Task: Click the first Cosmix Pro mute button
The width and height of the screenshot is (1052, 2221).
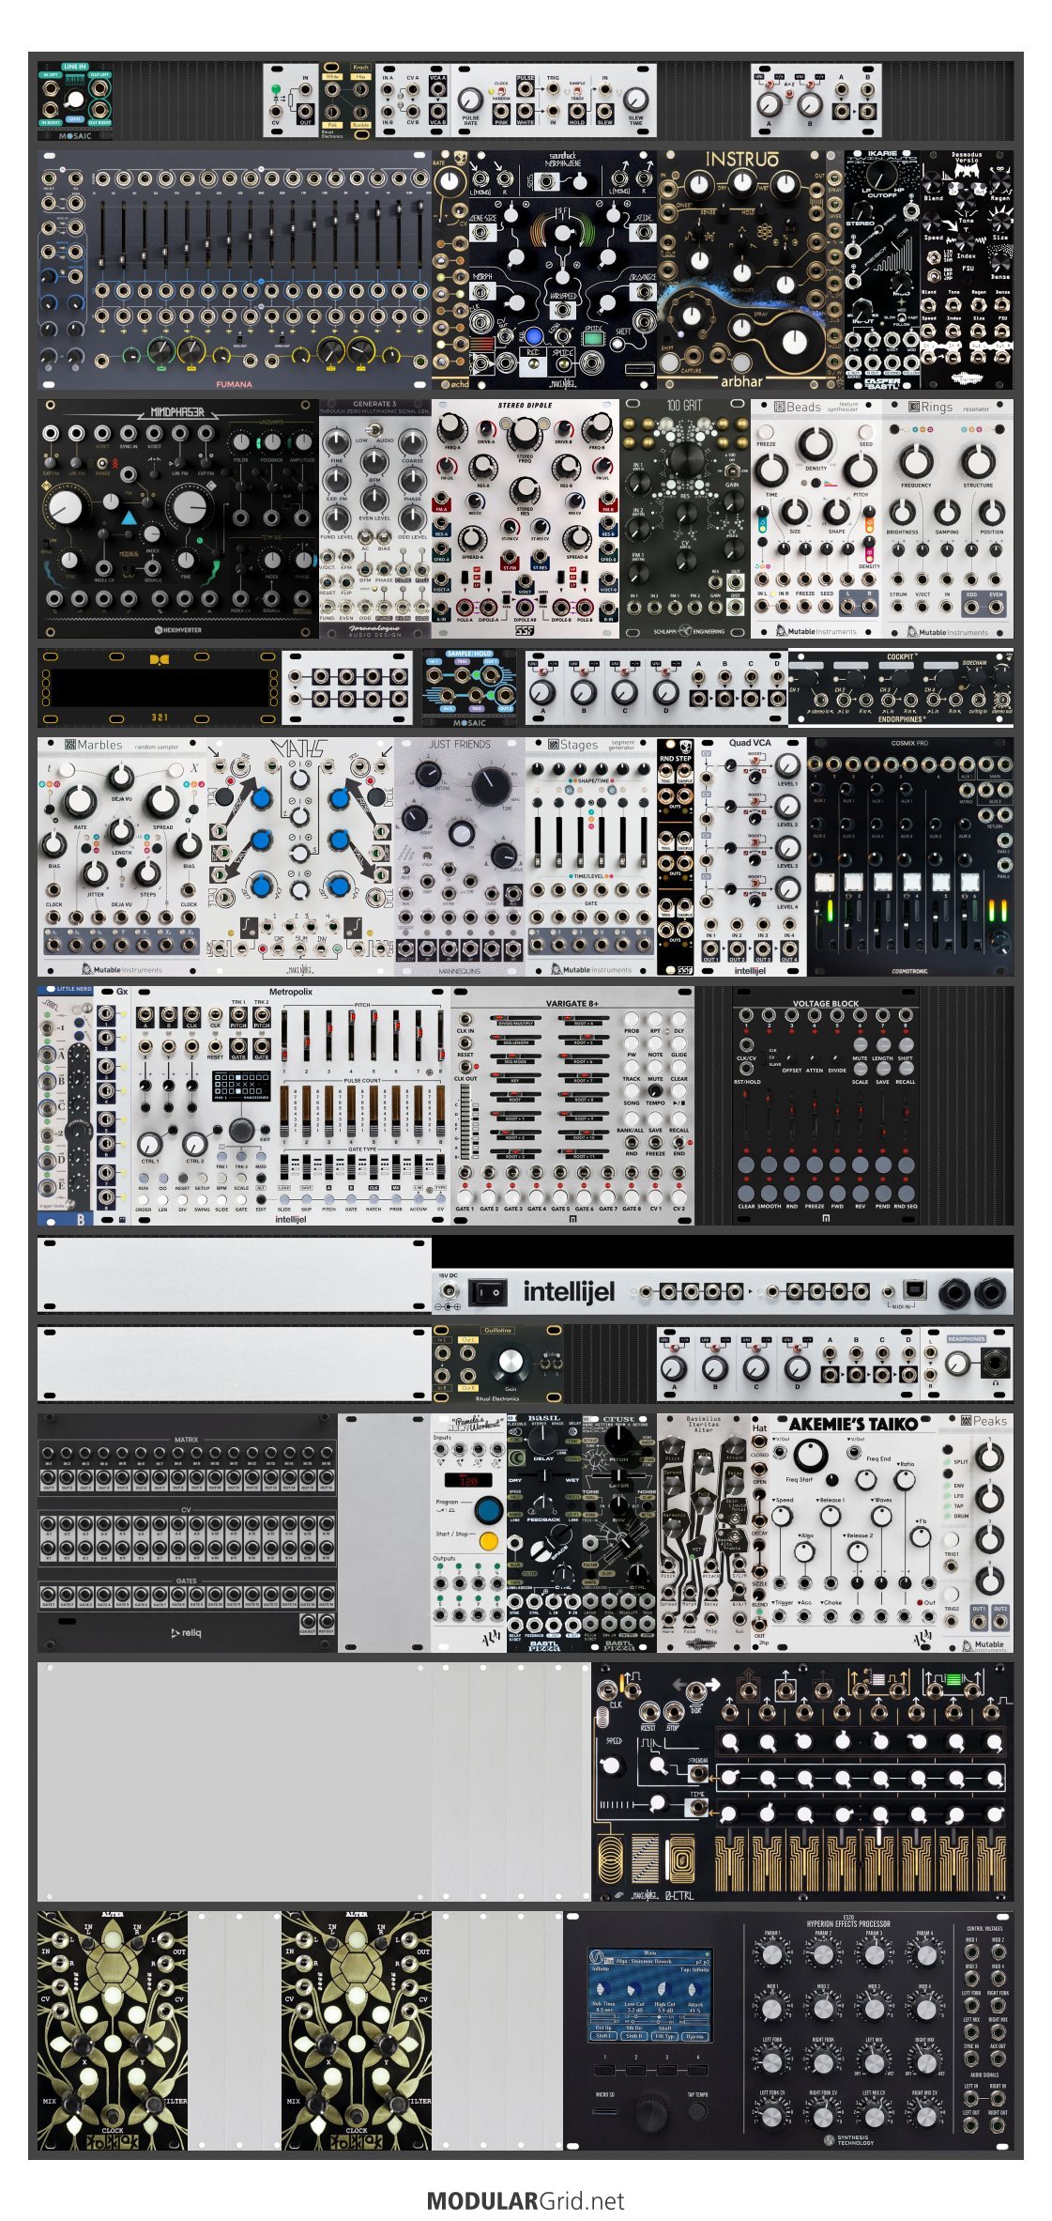Action: click(824, 883)
